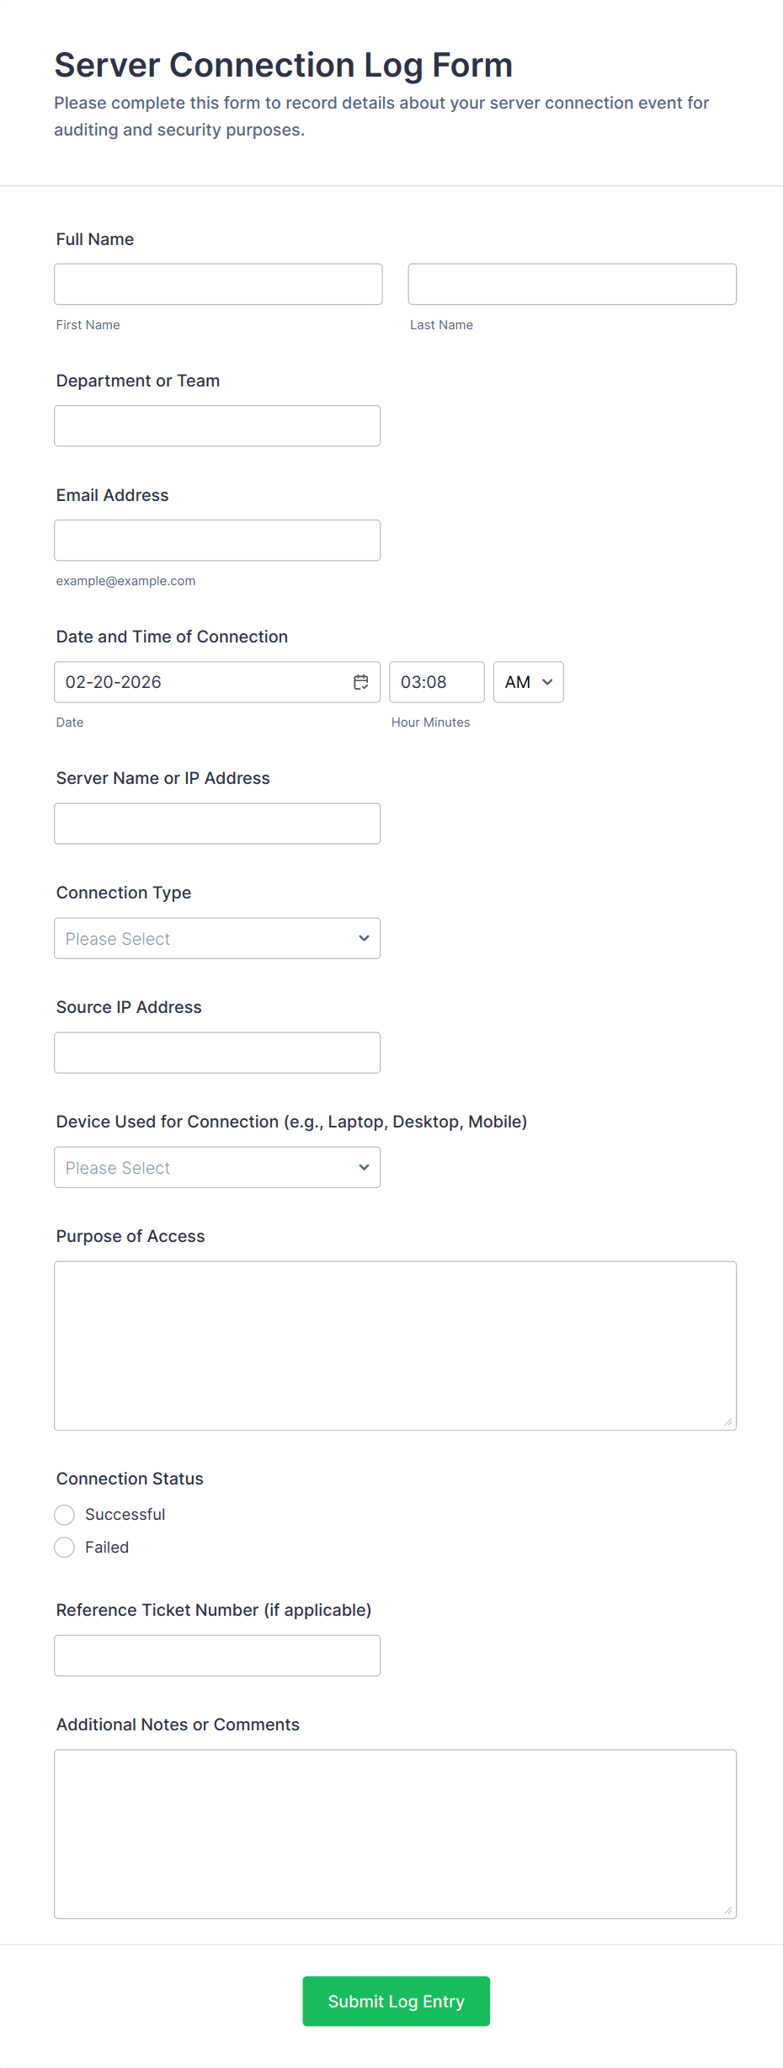
Task: Select the Successful connection status
Action: [65, 1515]
